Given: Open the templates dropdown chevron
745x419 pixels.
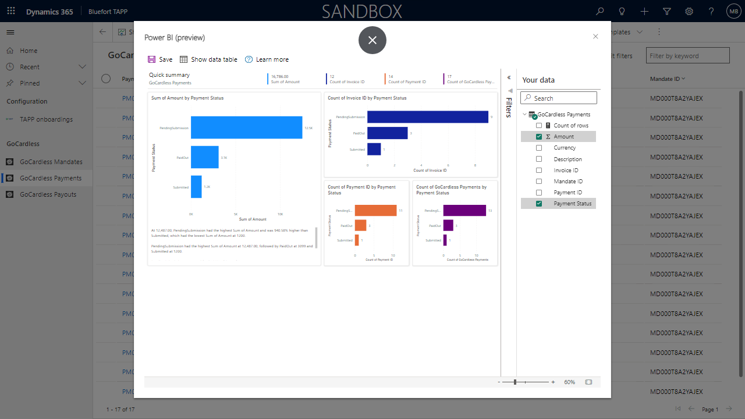Looking at the screenshot, I should pos(640,32).
